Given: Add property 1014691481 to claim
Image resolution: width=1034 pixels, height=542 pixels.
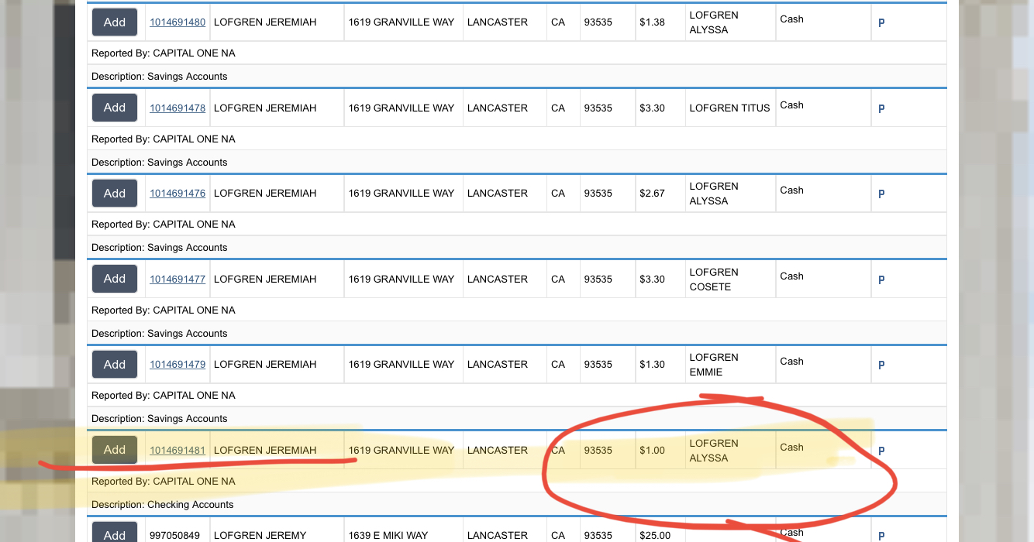Looking at the screenshot, I should pos(115,450).
